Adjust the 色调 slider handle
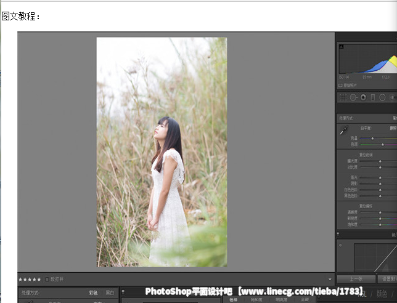 [x=383, y=145]
